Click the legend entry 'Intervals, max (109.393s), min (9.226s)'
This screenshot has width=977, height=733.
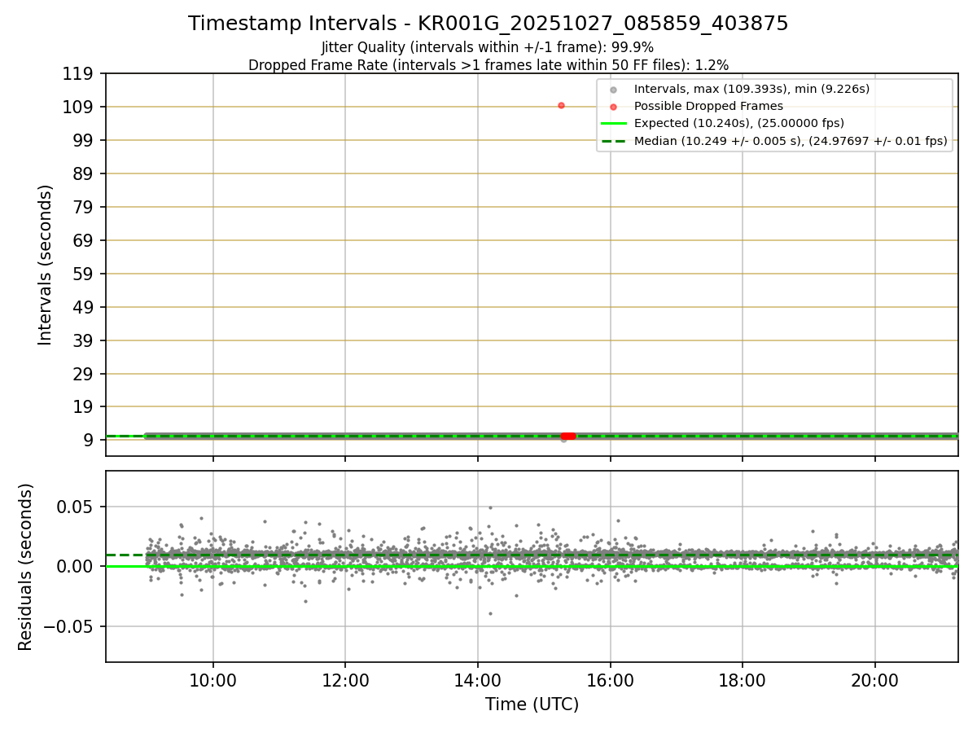click(752, 89)
